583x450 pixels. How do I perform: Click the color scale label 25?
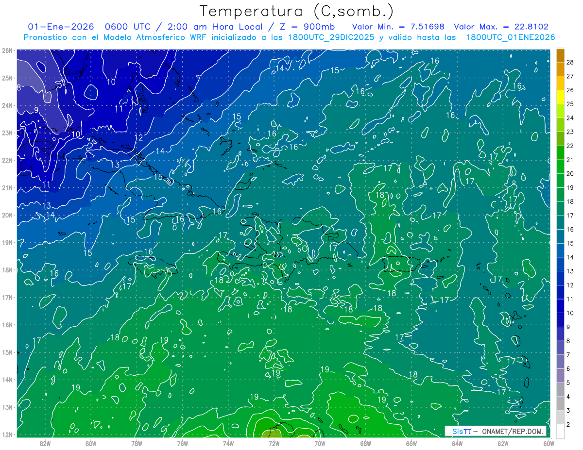point(570,104)
